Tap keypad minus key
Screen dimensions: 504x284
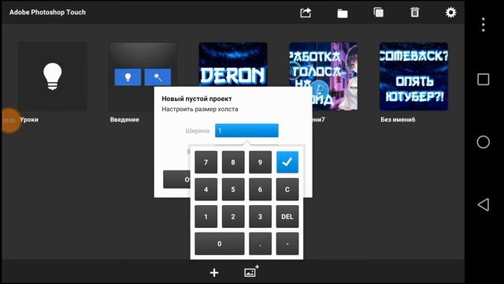(287, 244)
